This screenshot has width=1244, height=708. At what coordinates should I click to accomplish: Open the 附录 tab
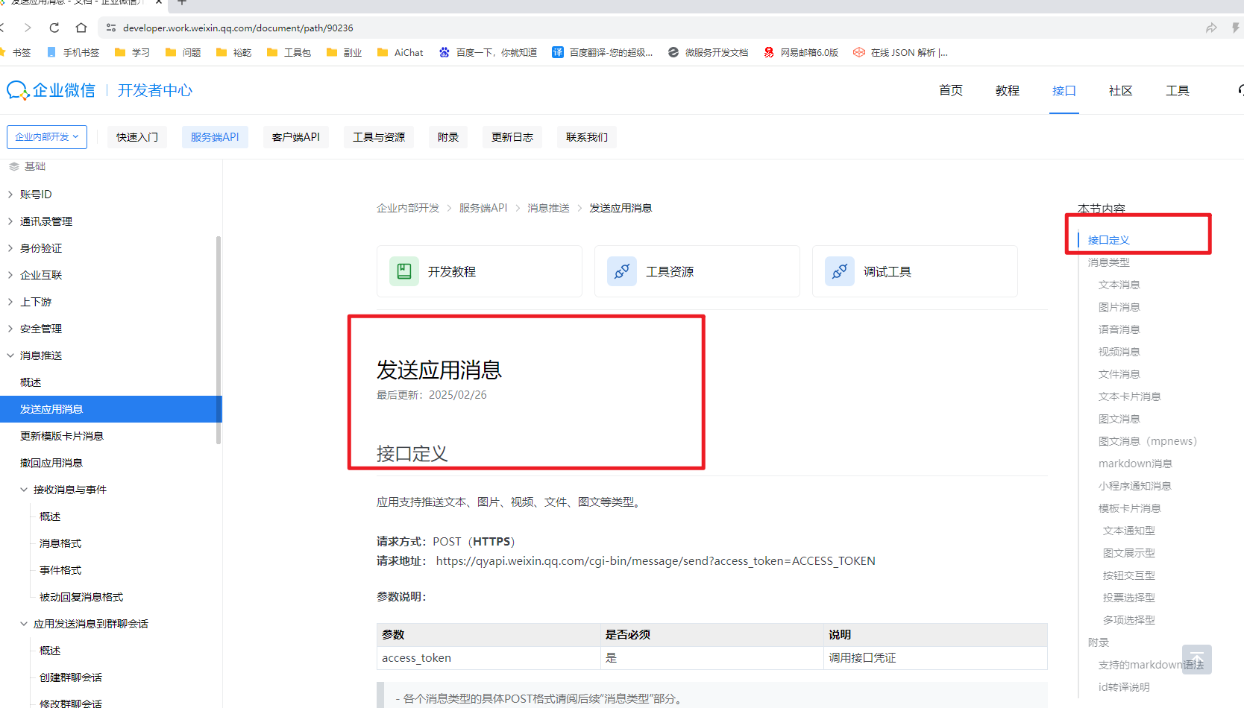click(448, 137)
